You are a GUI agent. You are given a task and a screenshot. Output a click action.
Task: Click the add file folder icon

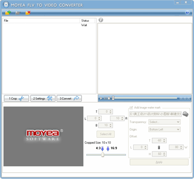[x=8, y=13]
